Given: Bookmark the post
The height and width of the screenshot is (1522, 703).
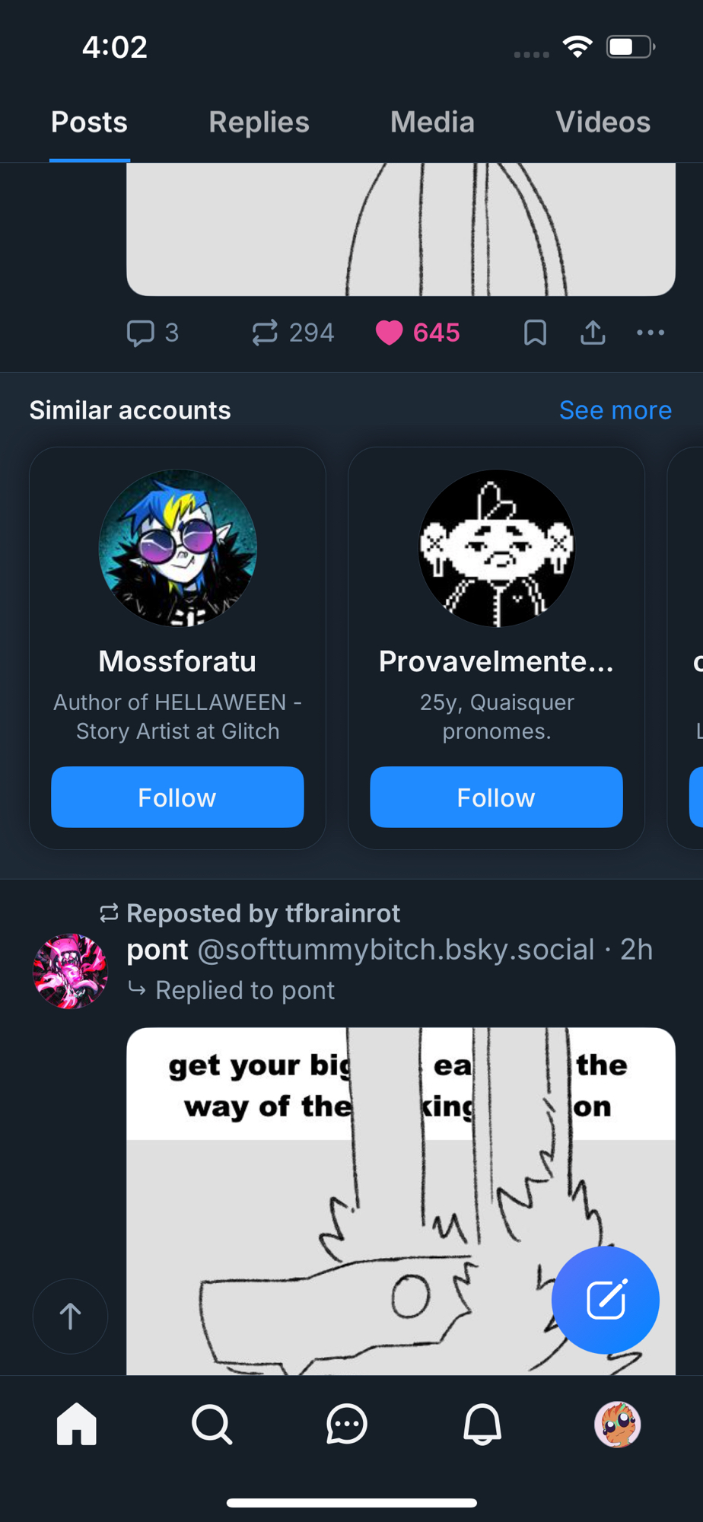Looking at the screenshot, I should point(535,333).
